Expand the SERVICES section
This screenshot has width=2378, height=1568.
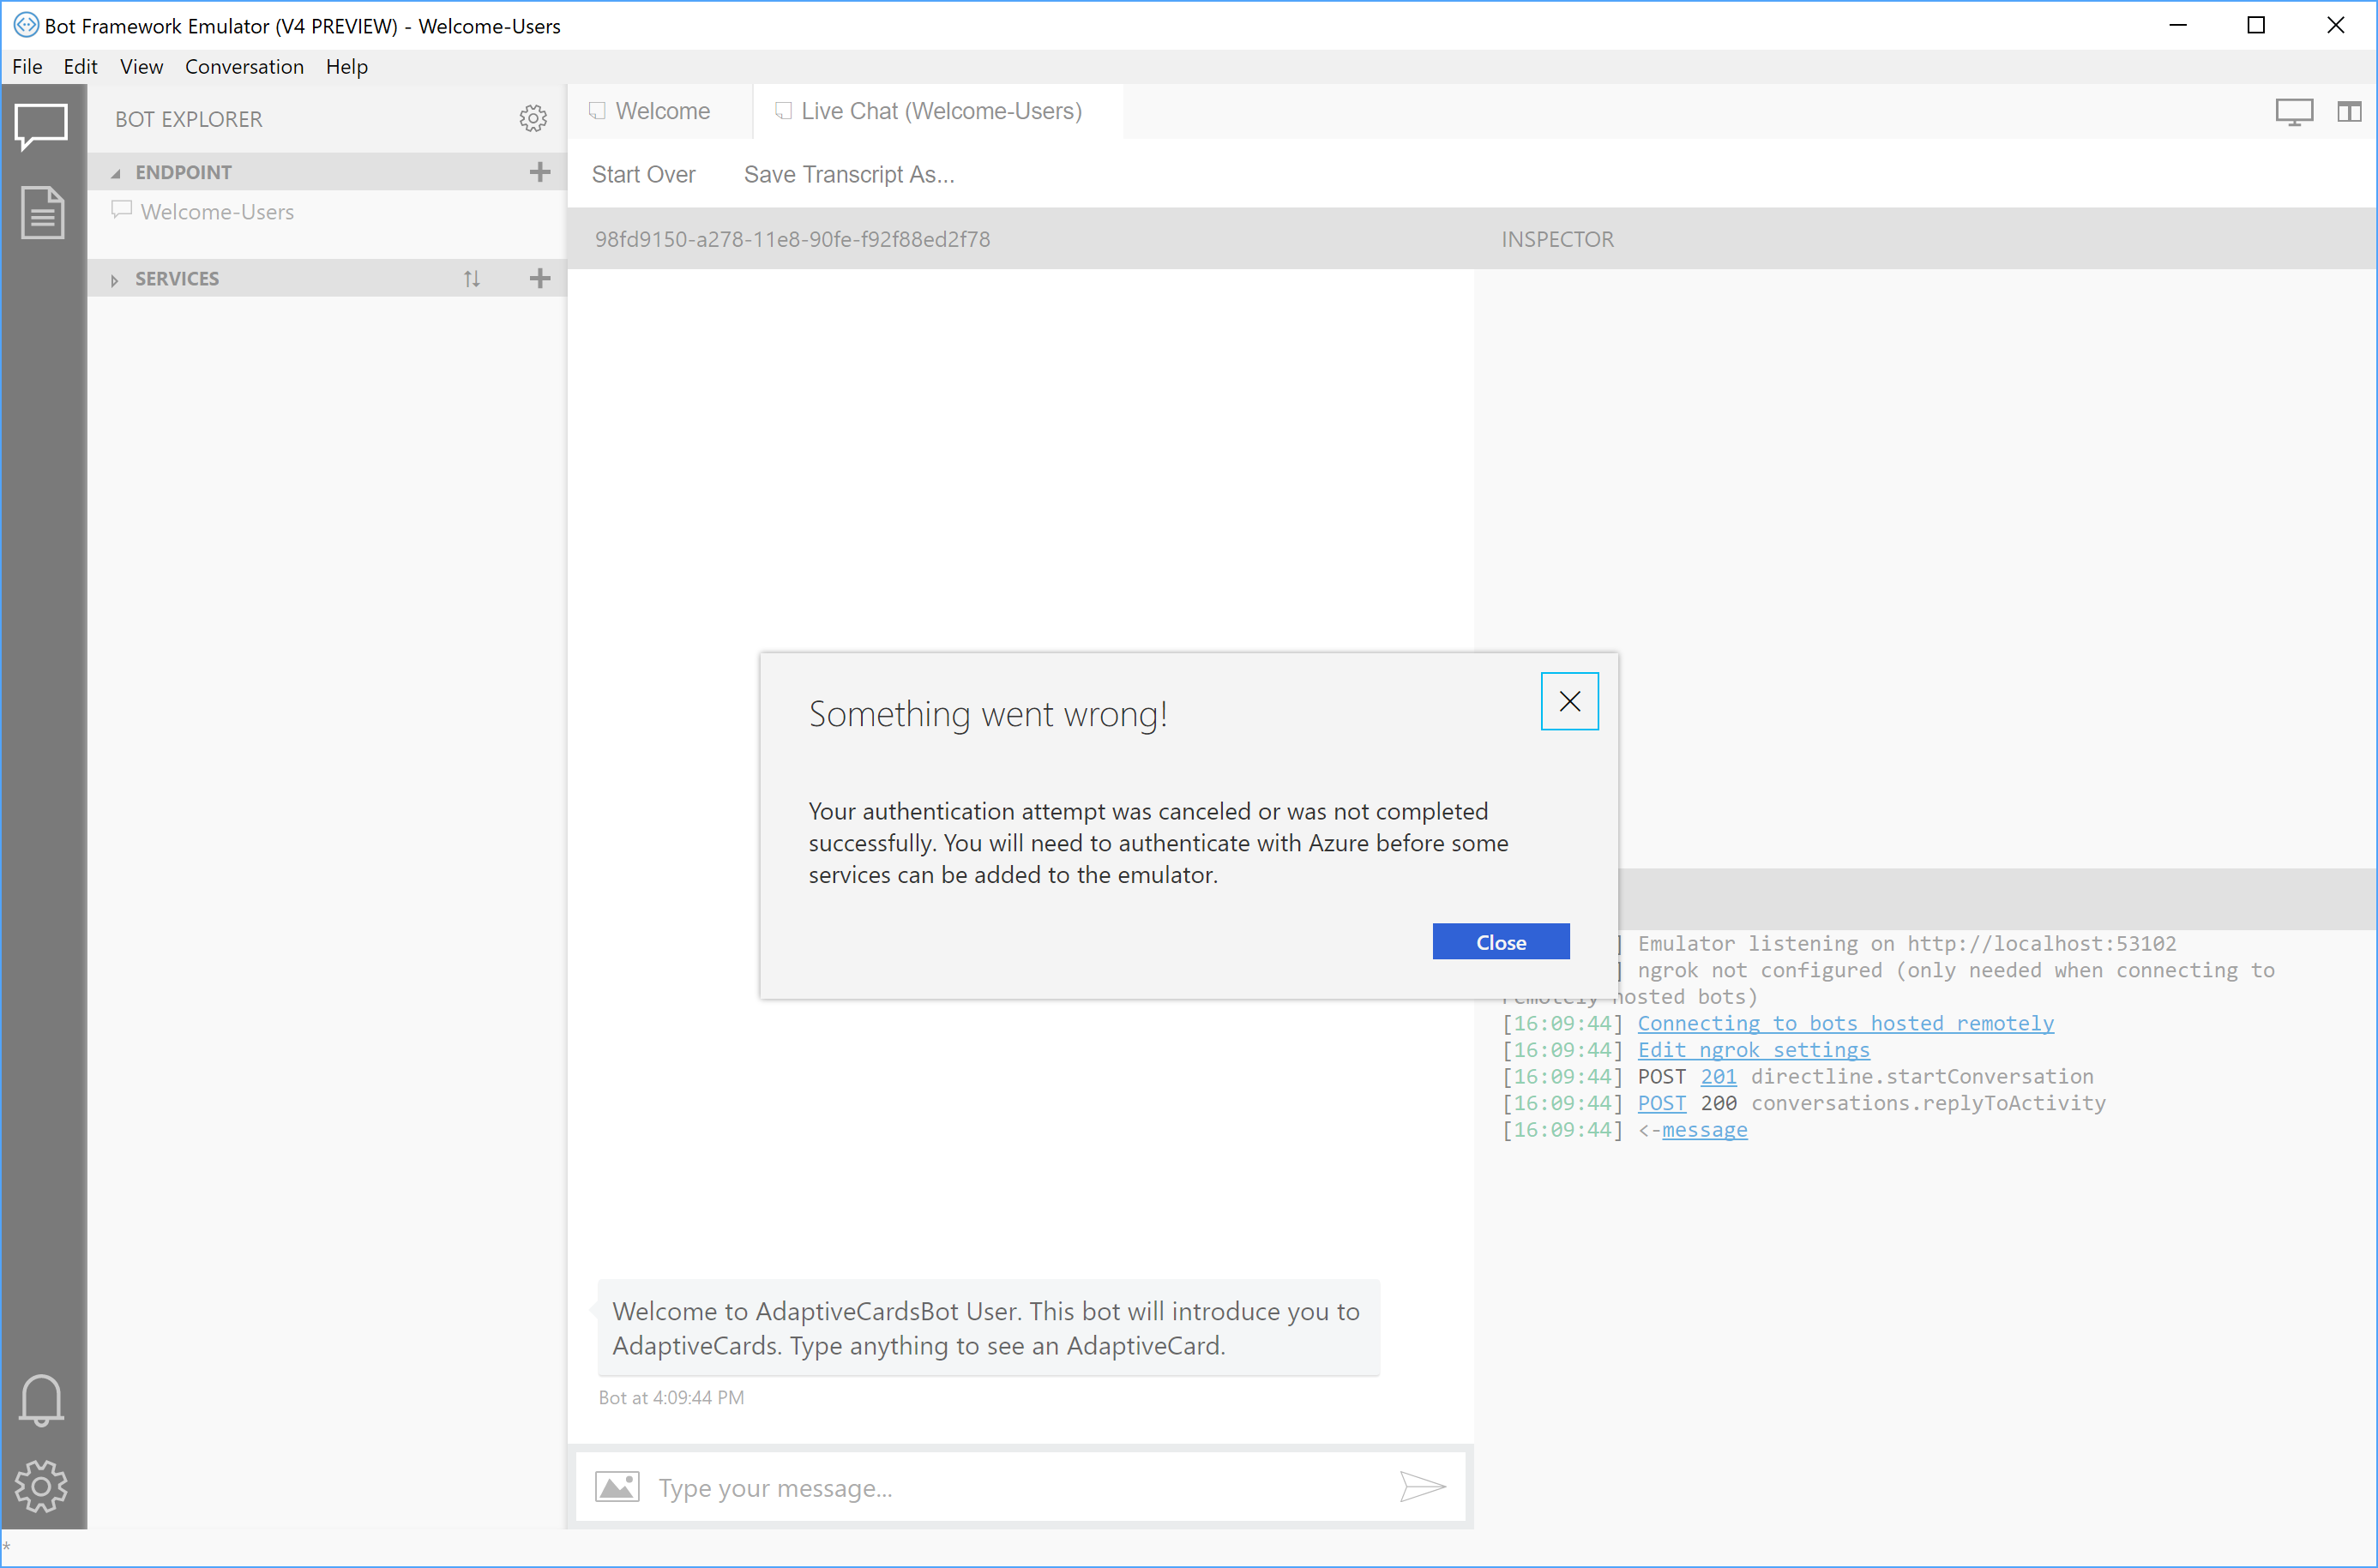pos(116,278)
